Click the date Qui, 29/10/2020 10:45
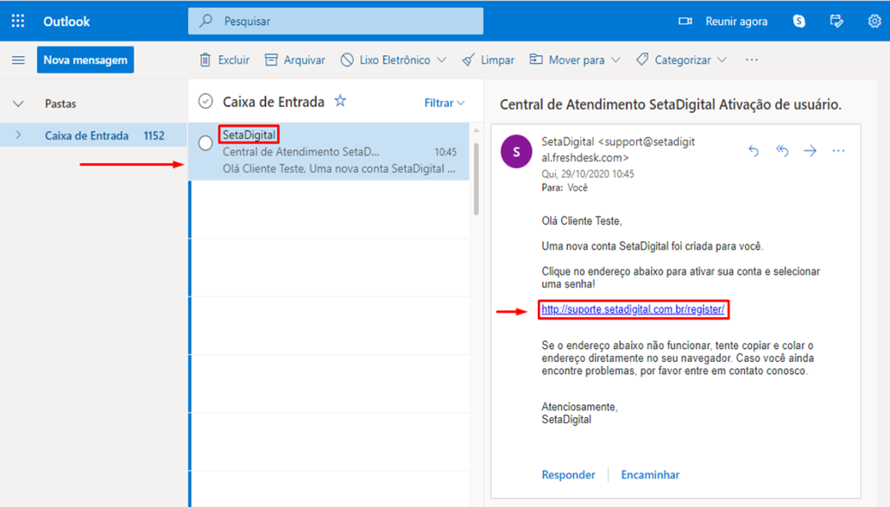The image size is (890, 507). 588,174
